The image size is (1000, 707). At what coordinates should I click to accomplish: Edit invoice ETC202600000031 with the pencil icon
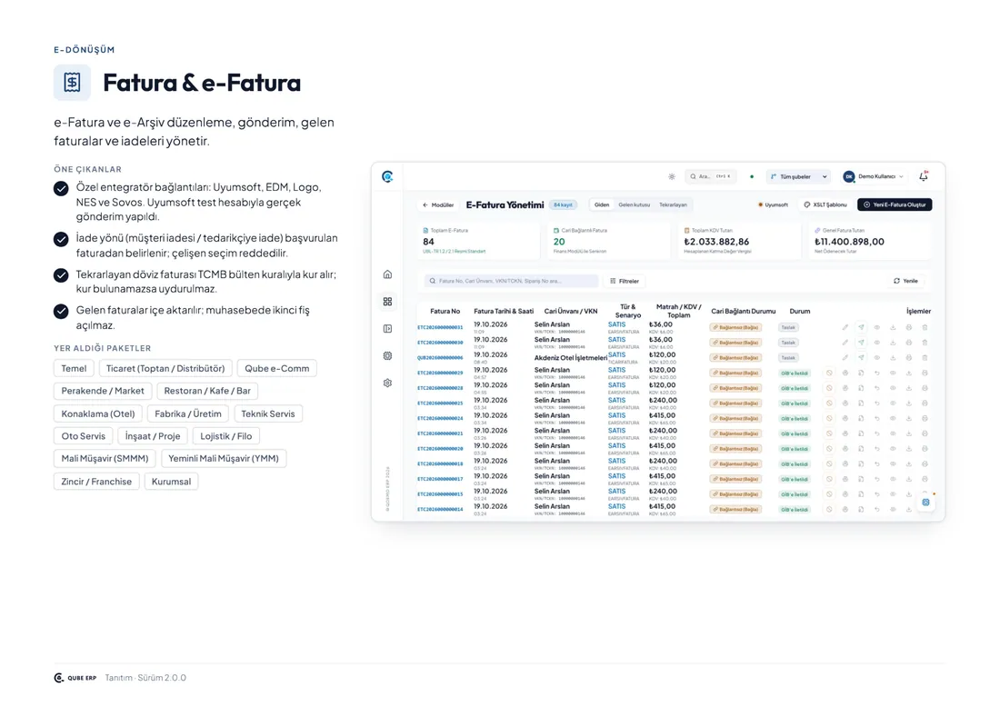pyautogui.click(x=845, y=327)
